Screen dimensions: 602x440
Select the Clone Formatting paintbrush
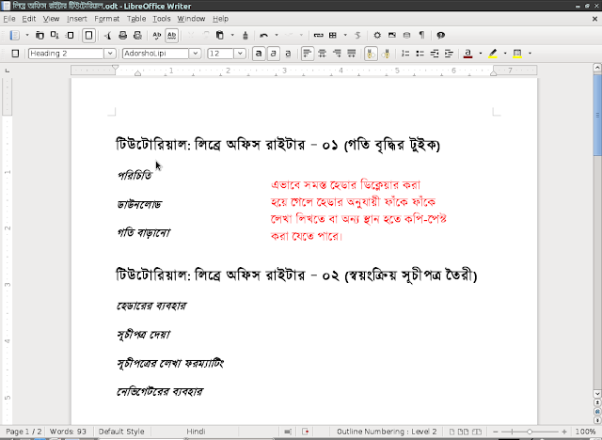click(x=246, y=36)
